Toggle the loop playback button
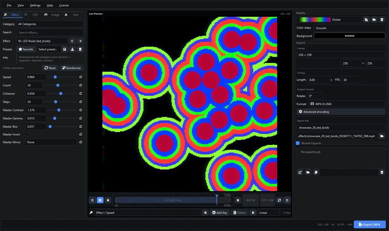 (279, 200)
